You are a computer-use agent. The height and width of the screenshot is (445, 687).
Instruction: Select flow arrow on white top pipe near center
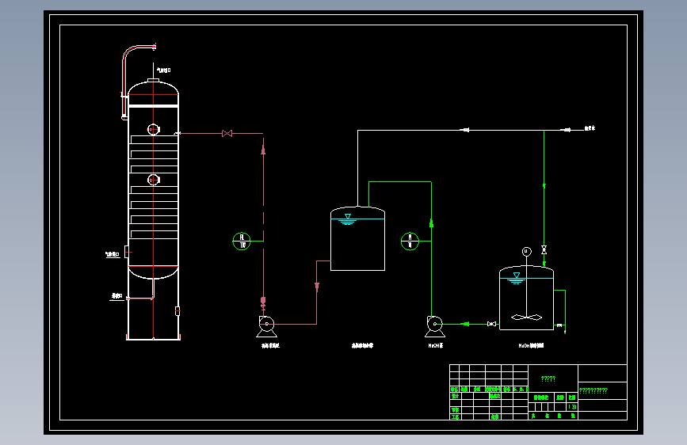pos(465,130)
